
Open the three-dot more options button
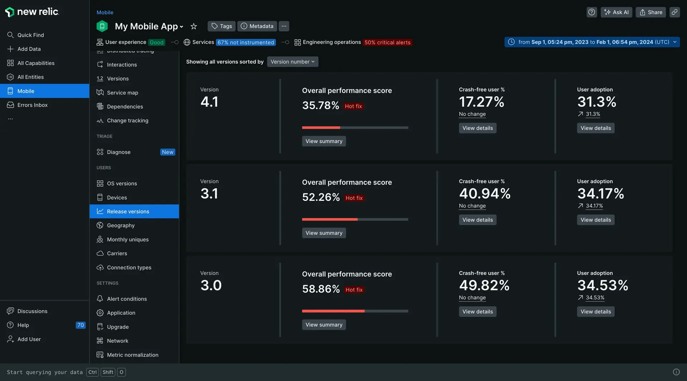(x=284, y=26)
